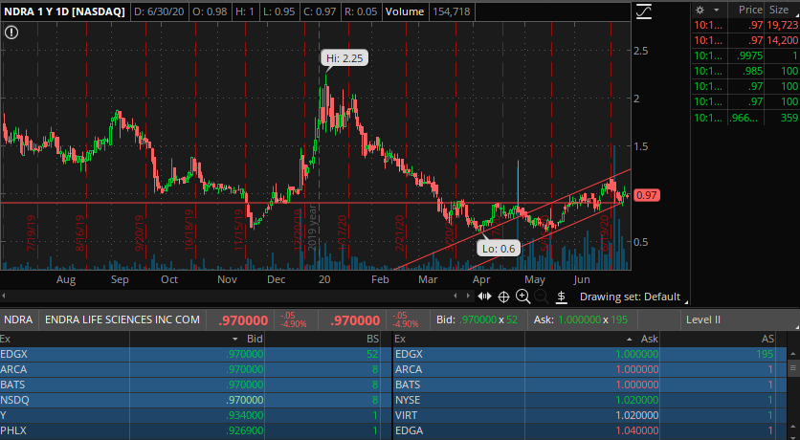Click the horizontal chart scrollbar track
Image resolution: width=800 pixels, height=440 pixels.
point(230,296)
